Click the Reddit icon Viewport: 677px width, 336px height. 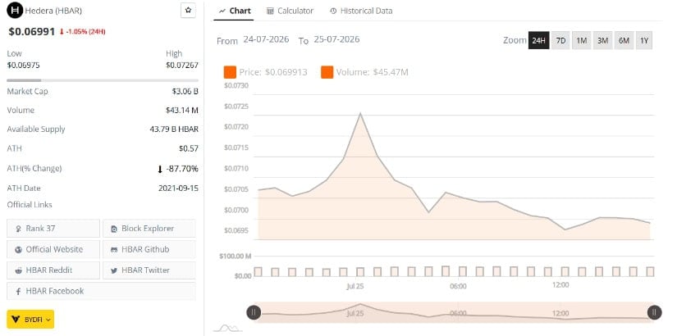pyautogui.click(x=19, y=270)
